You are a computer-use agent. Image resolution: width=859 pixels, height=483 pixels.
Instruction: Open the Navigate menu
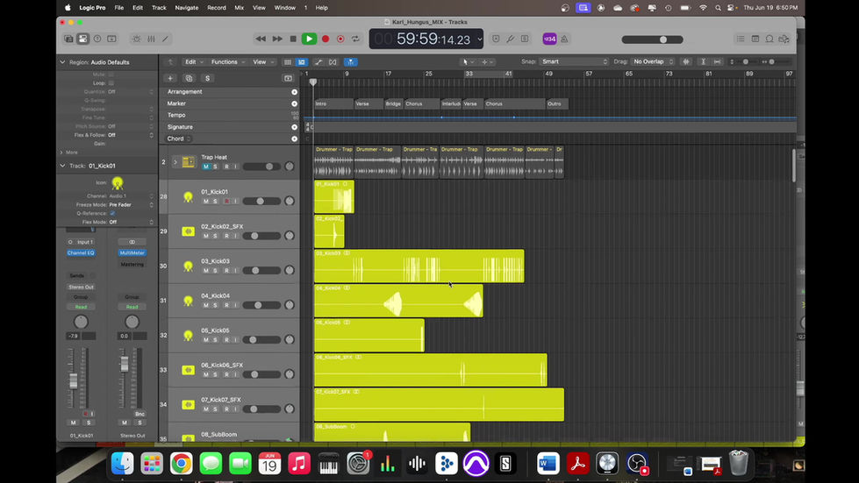pos(187,8)
